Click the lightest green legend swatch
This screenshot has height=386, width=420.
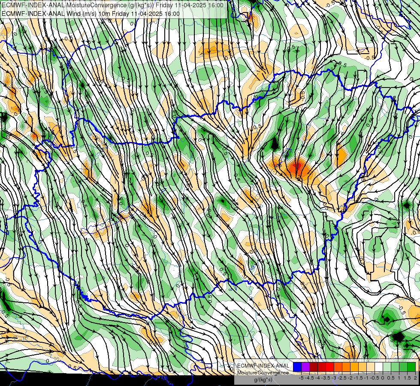tap(387, 367)
